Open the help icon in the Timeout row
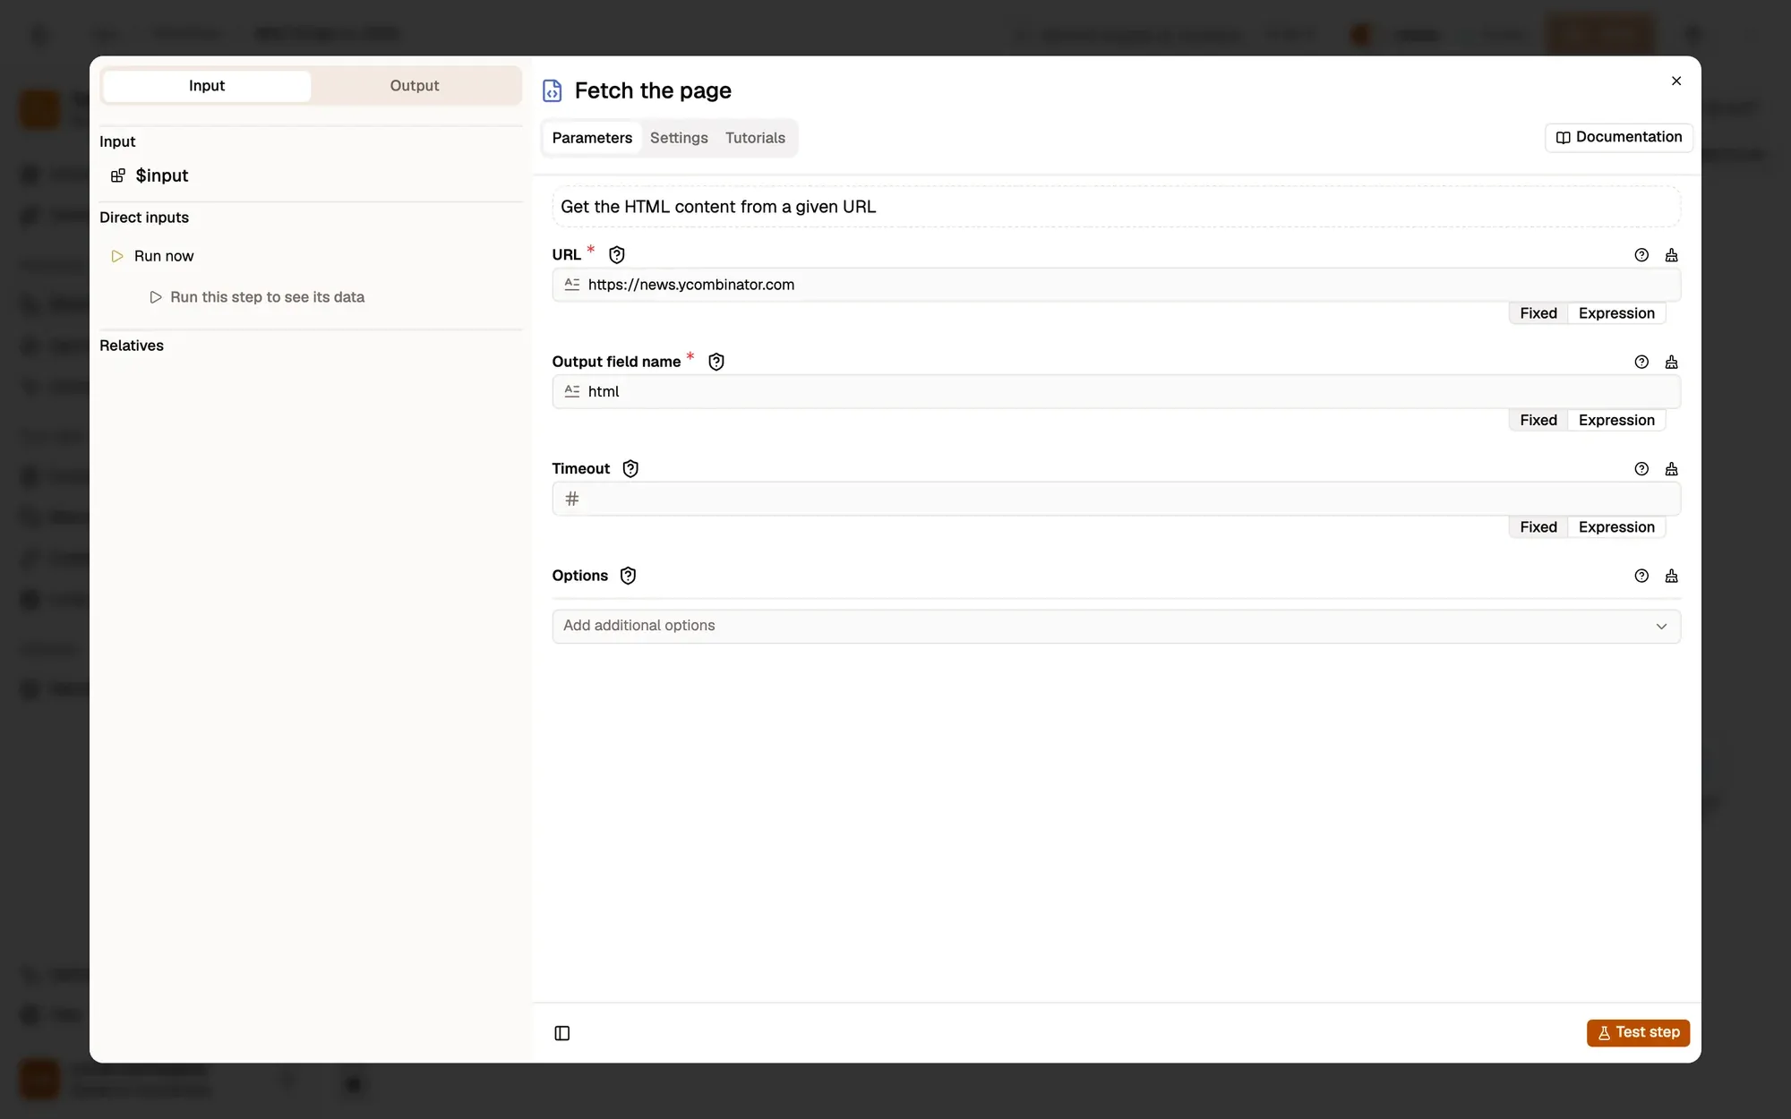This screenshot has height=1119, width=1791. (1641, 469)
